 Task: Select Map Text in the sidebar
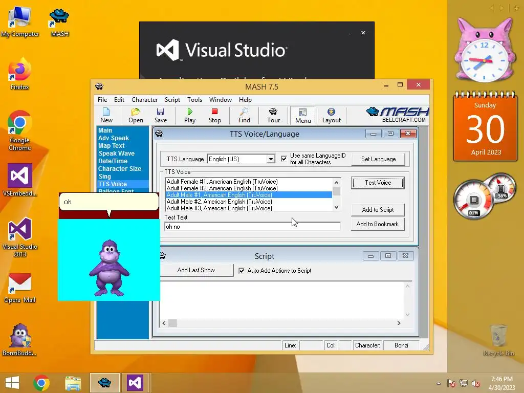point(111,146)
